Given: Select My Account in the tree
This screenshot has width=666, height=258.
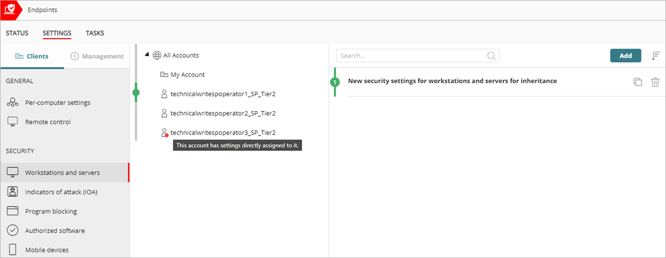Looking at the screenshot, I should point(187,75).
